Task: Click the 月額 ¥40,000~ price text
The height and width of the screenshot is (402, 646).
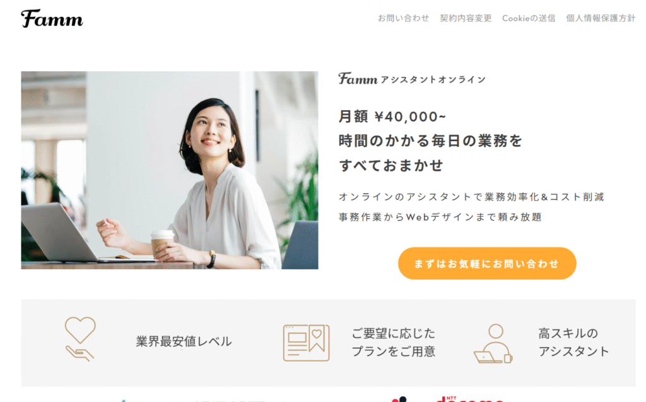Action: pos(392,117)
